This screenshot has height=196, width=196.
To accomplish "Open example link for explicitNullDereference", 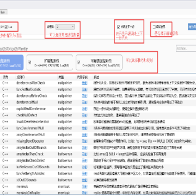I will 84,109.
